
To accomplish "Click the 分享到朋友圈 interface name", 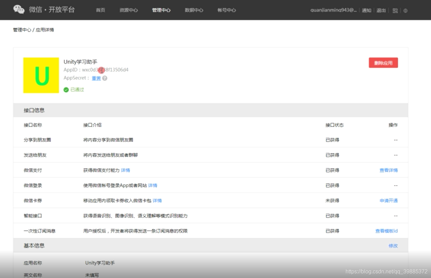I will (x=37, y=140).
